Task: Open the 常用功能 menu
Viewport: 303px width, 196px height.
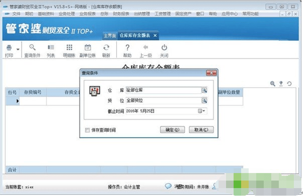Action: point(250,14)
